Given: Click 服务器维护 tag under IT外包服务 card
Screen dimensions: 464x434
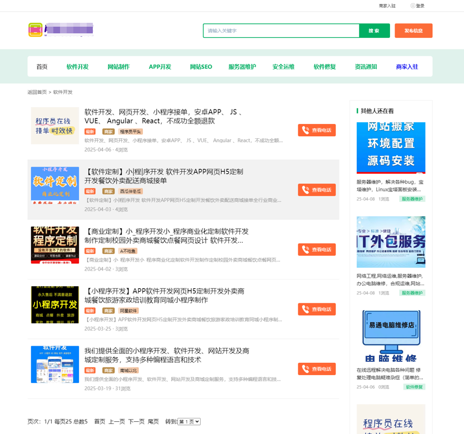Looking at the screenshot, I should point(412,293).
